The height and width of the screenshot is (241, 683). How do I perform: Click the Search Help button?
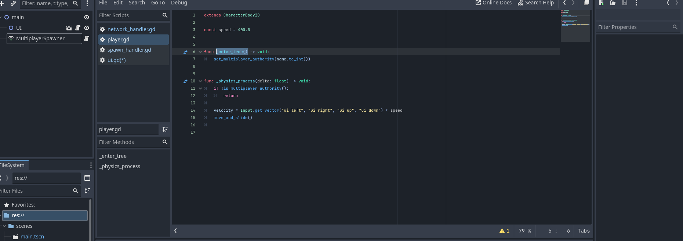(x=535, y=3)
